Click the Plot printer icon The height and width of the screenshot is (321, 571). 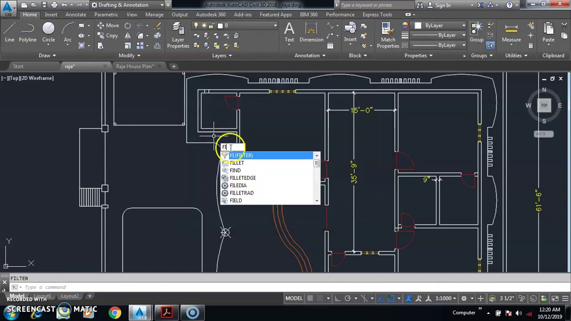[54, 5]
